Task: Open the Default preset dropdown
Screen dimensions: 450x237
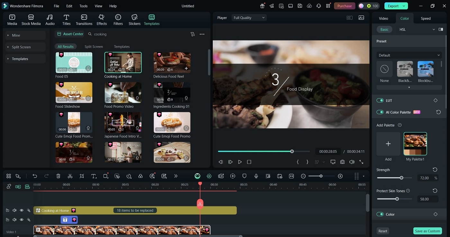Action: [409, 55]
